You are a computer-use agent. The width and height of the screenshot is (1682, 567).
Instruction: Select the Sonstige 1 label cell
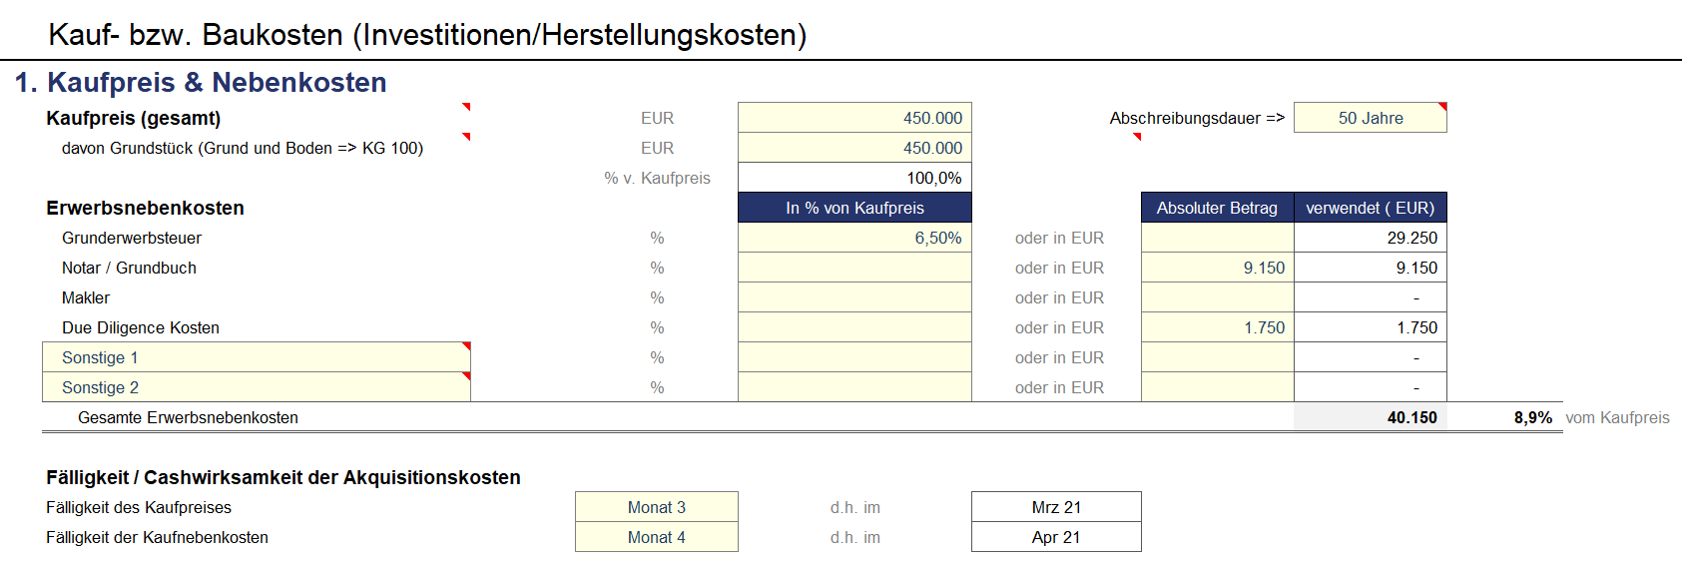click(257, 357)
